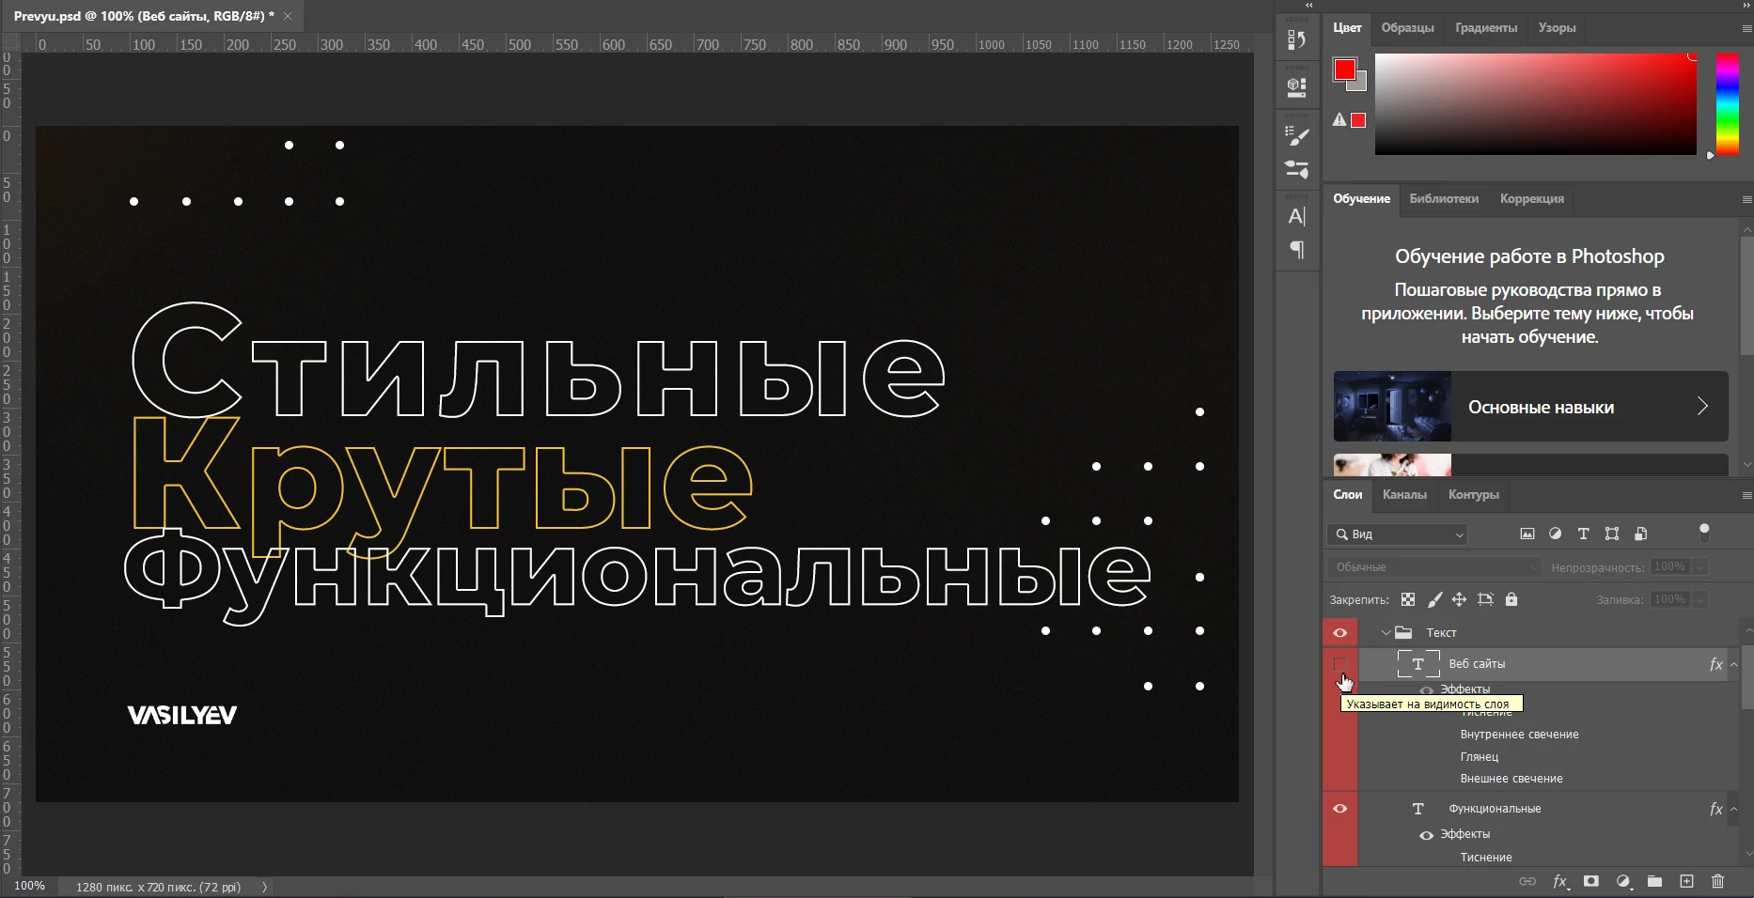Create new layer with the plus icon
This screenshot has height=898, width=1754.
click(1686, 881)
